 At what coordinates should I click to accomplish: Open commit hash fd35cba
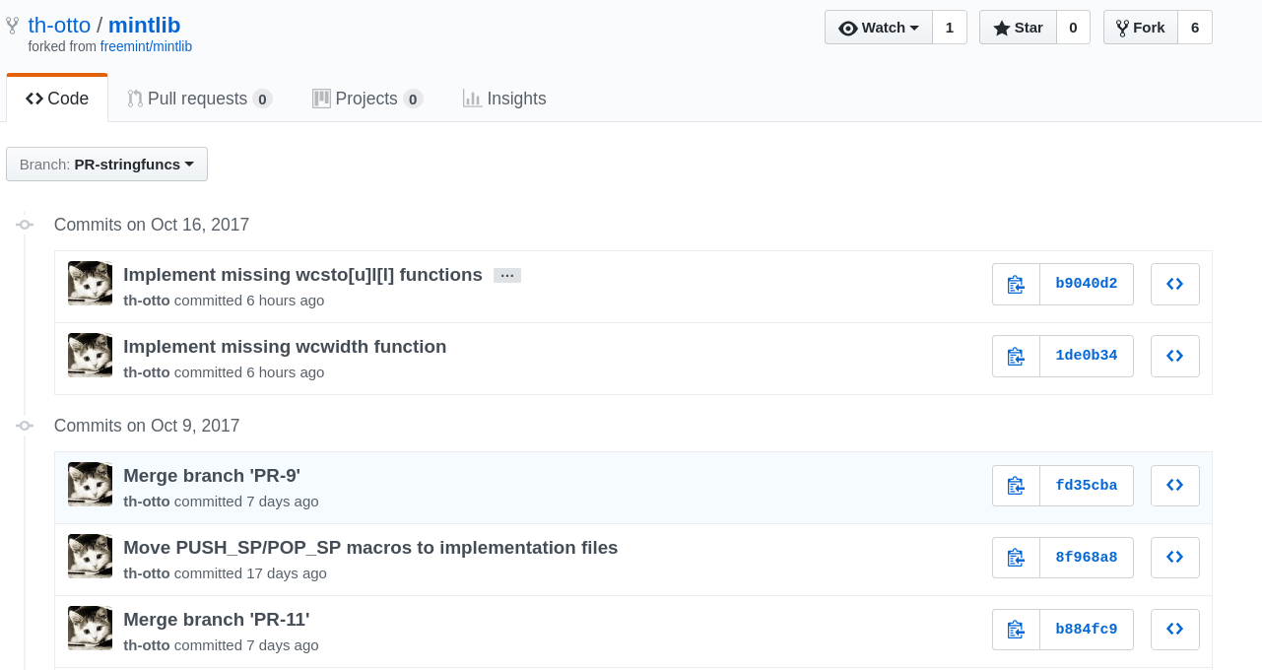click(x=1087, y=486)
